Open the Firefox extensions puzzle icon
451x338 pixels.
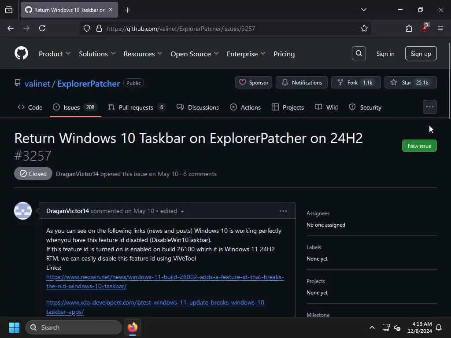click(x=409, y=29)
